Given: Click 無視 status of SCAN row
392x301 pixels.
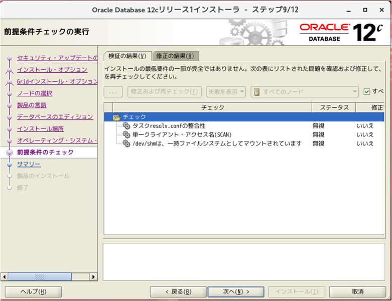Looking at the screenshot, I should [318, 135].
